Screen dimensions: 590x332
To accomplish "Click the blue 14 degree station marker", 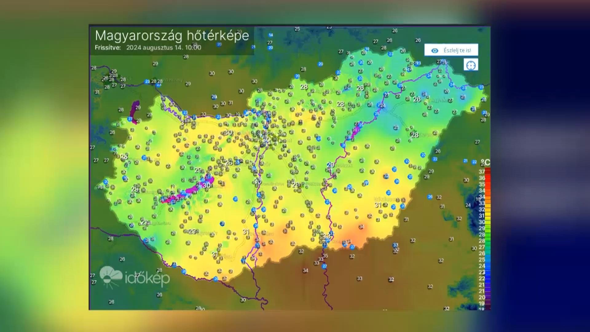I will tap(271, 35).
